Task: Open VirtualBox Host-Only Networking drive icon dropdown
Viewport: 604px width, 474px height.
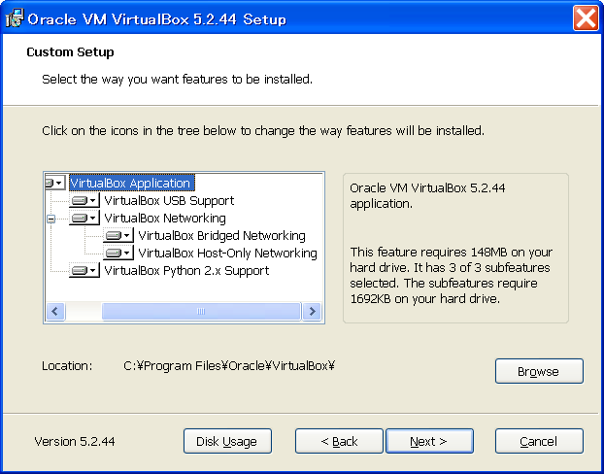Action: pos(117,254)
